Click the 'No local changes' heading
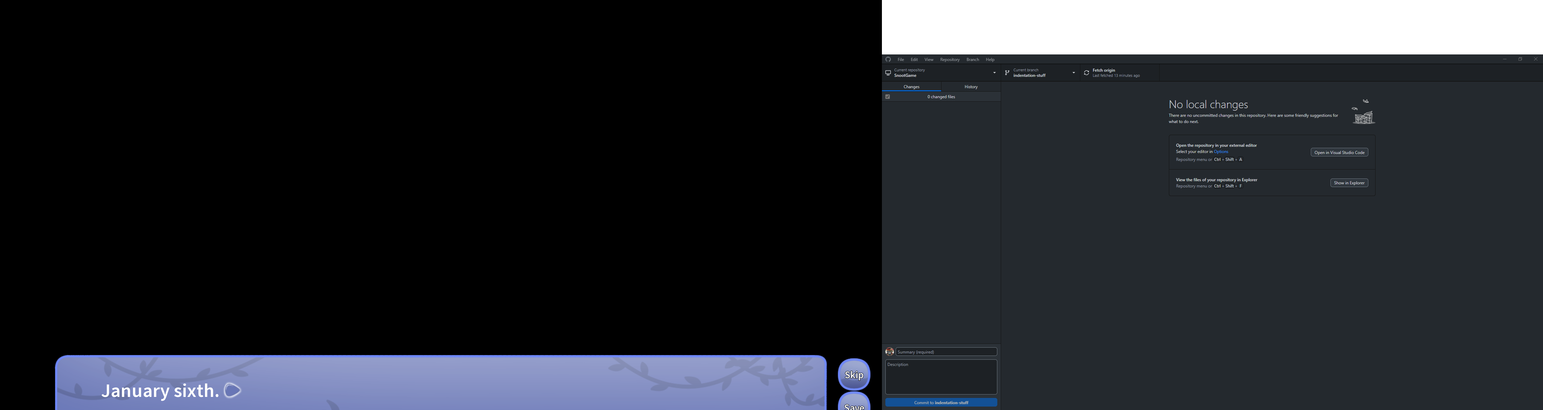Viewport: 1543px width, 410px height. pos(1208,105)
